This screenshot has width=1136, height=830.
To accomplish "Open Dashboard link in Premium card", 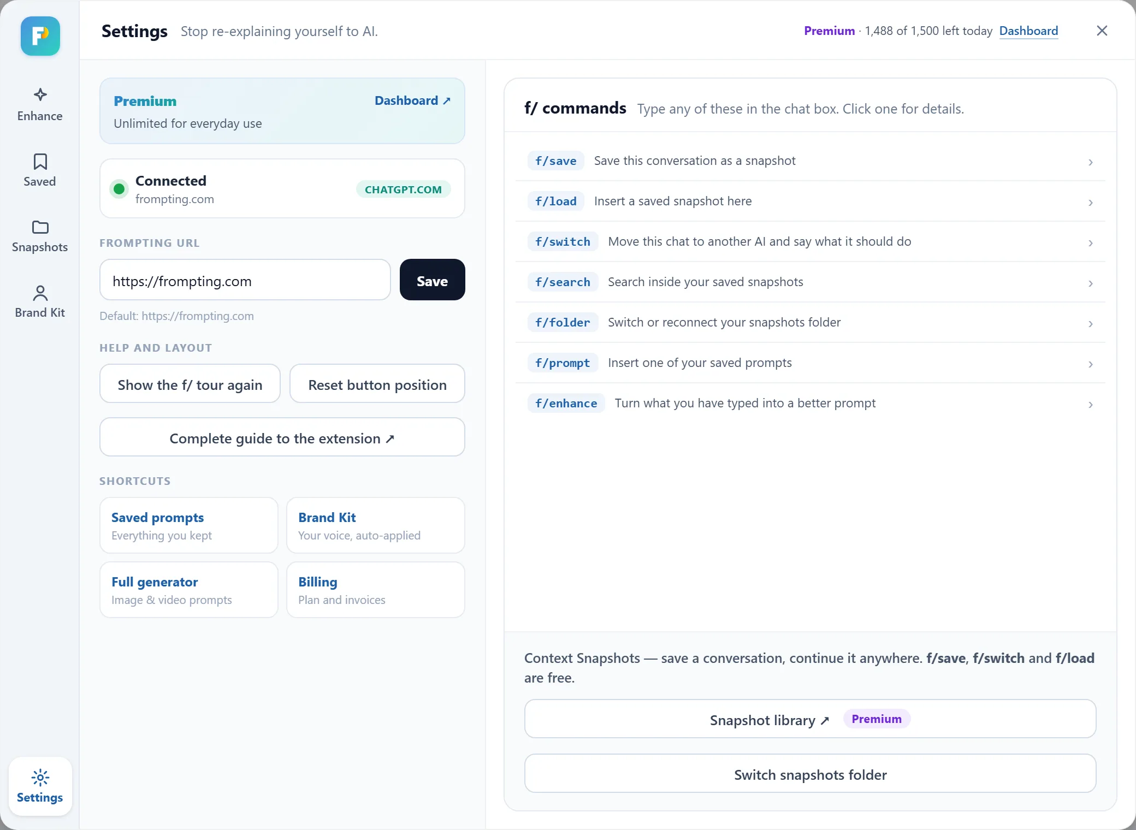I will click(412, 100).
